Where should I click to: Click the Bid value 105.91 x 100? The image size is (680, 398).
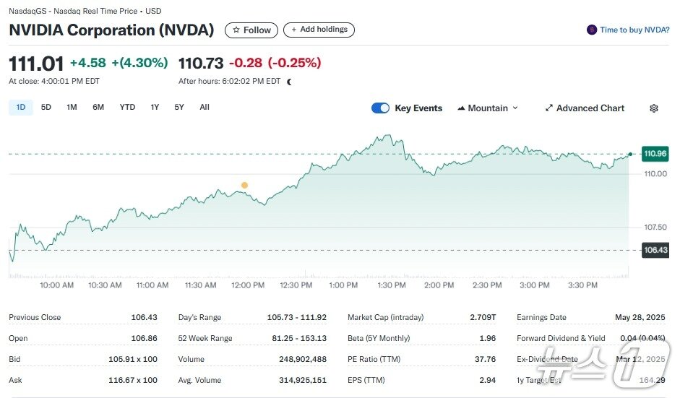pyautogui.click(x=133, y=359)
